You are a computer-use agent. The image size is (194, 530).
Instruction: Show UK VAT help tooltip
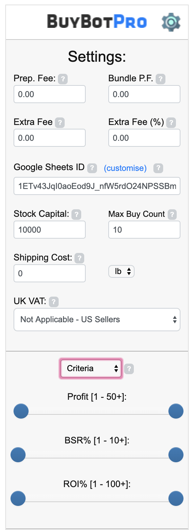tap(54, 302)
